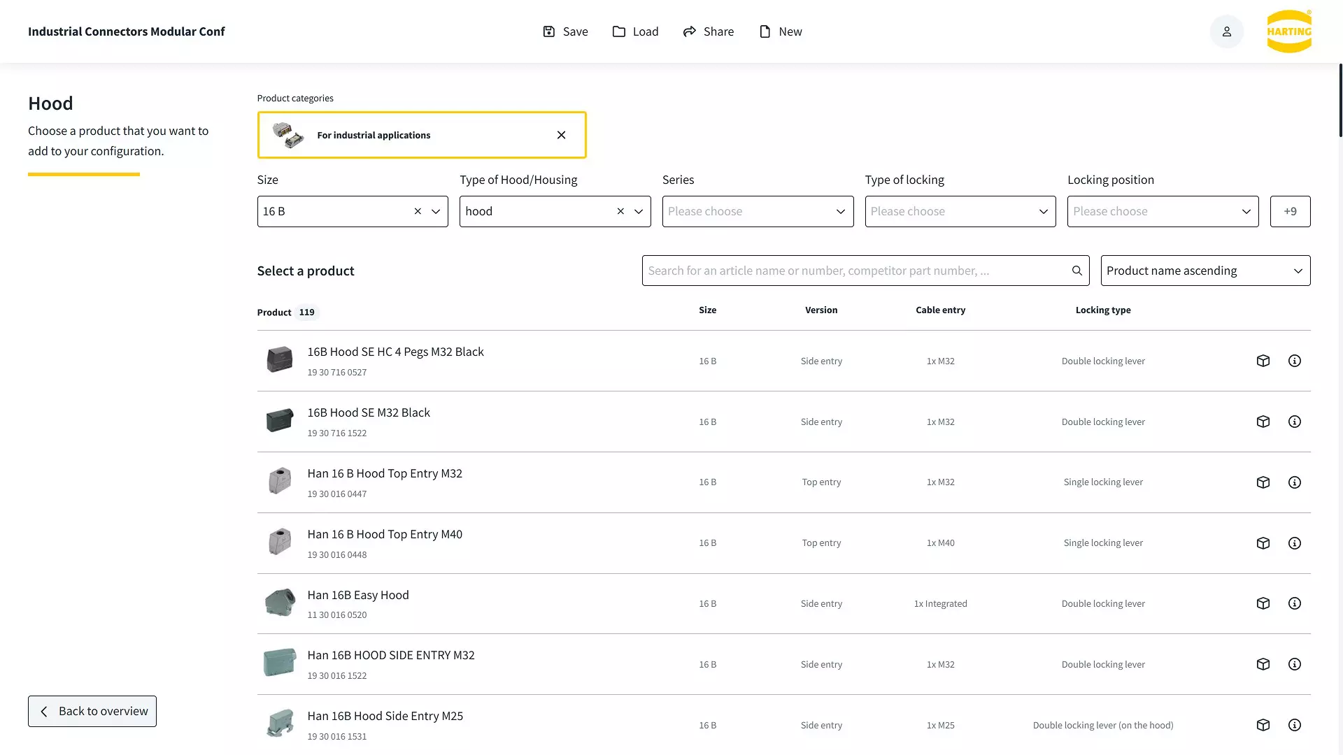The height and width of the screenshot is (755, 1343).
Task: Show info for Han 16B Hood Side Entry M25
Action: [x=1295, y=725]
